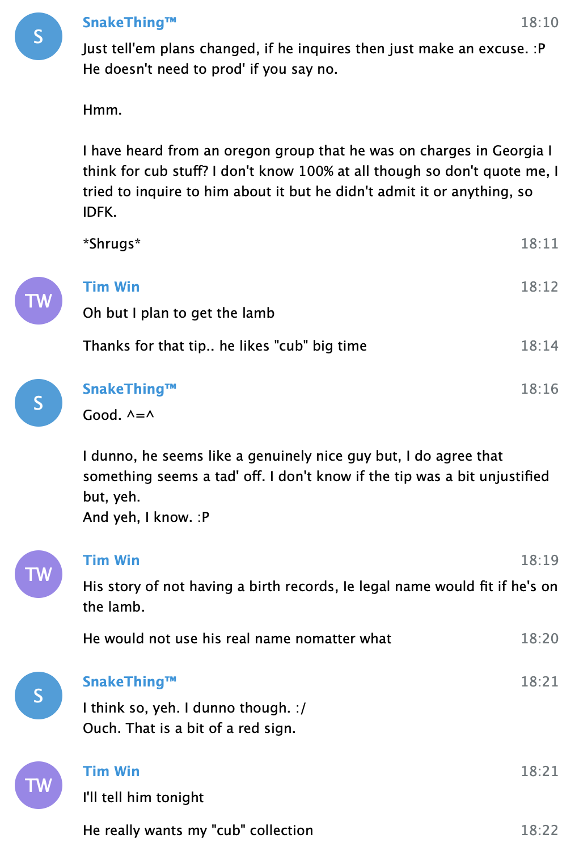Click the "I'll tell him tonight" message
The image size is (575, 851).
coord(143,798)
